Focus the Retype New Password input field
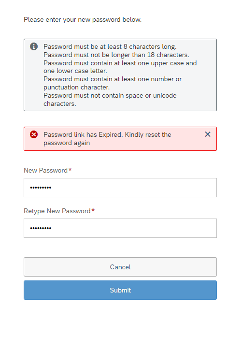This screenshot has height=337, width=242. 120,228
